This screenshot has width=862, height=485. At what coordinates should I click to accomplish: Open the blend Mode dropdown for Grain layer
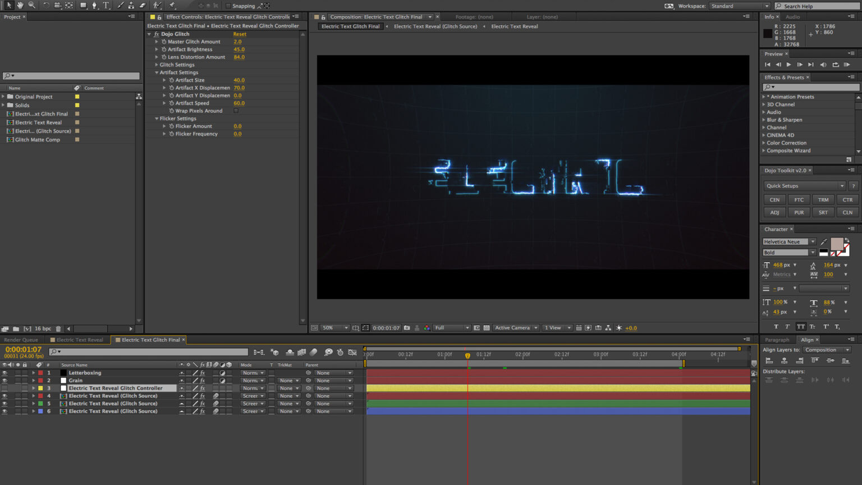253,380
